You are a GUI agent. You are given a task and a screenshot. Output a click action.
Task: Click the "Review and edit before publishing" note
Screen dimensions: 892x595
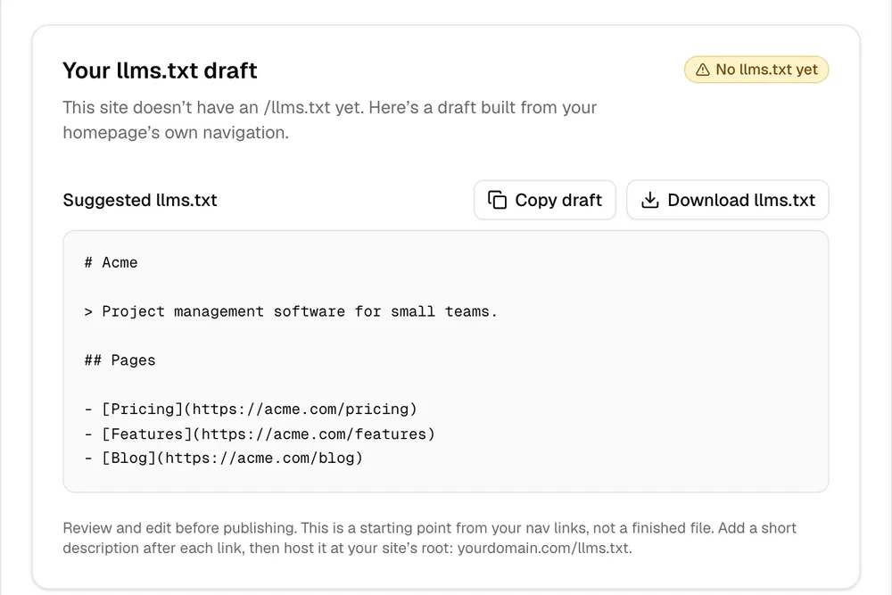click(x=430, y=538)
